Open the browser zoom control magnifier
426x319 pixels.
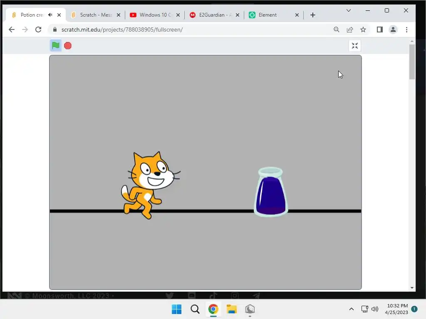click(336, 29)
